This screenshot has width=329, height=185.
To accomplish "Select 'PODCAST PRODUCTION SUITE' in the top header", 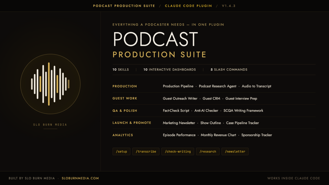I will (x=124, y=6).
